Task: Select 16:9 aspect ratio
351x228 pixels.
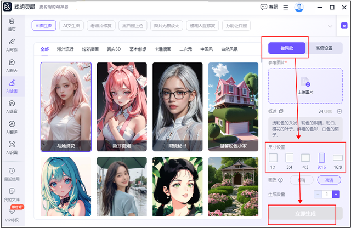Action: pyautogui.click(x=338, y=161)
